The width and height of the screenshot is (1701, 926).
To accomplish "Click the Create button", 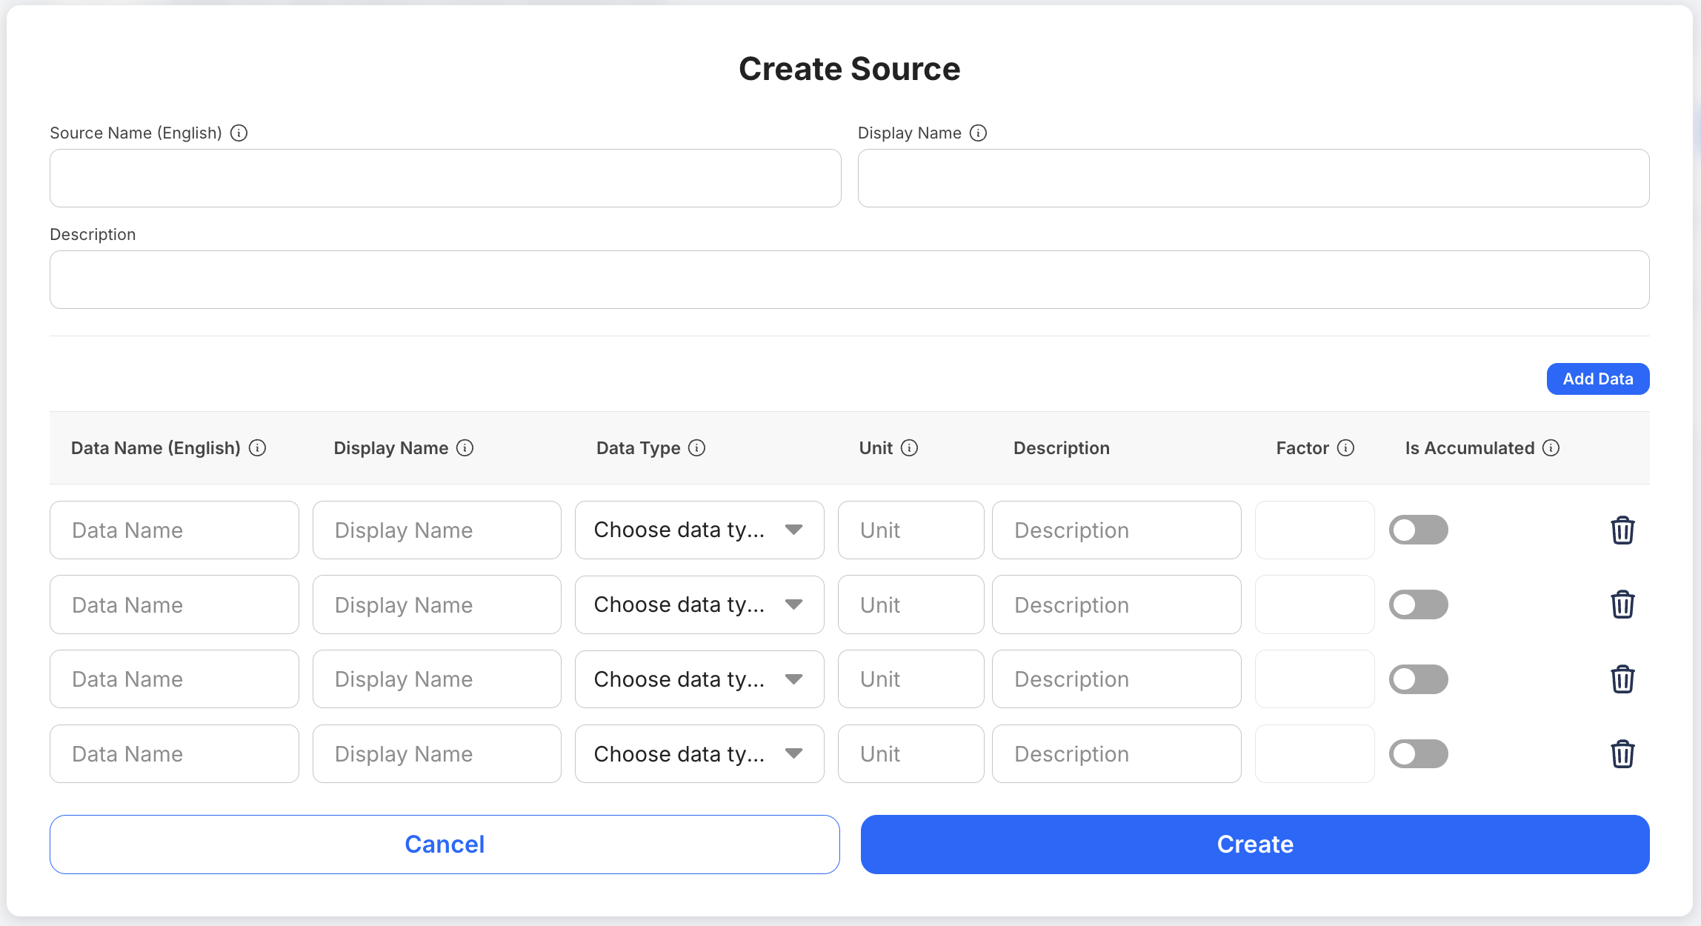I will coord(1254,844).
